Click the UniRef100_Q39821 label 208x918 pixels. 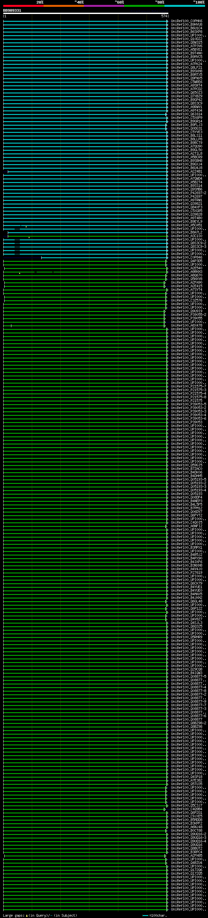(x=187, y=204)
